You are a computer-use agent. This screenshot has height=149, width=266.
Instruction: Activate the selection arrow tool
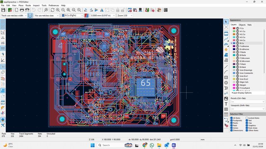(226, 22)
